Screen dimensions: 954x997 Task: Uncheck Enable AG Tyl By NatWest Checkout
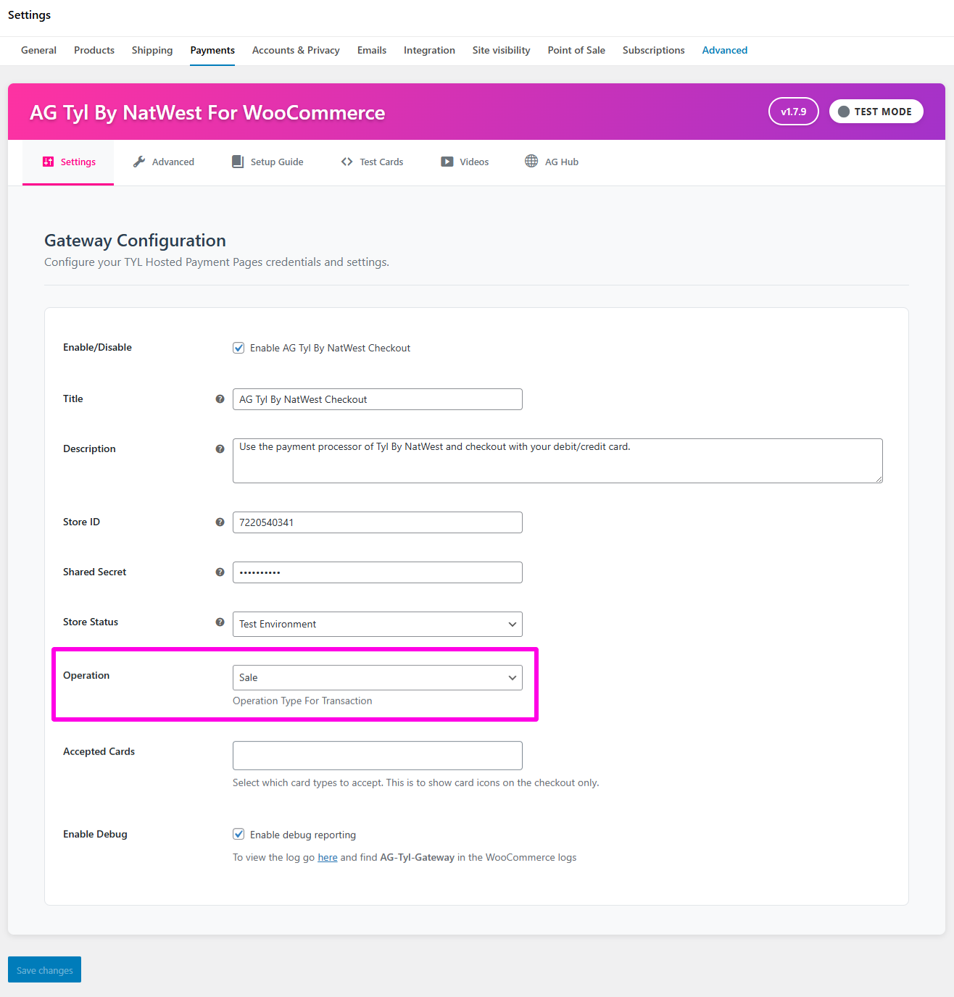point(238,348)
